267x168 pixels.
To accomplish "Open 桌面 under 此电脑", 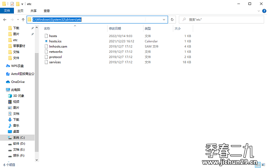I will [16, 132].
